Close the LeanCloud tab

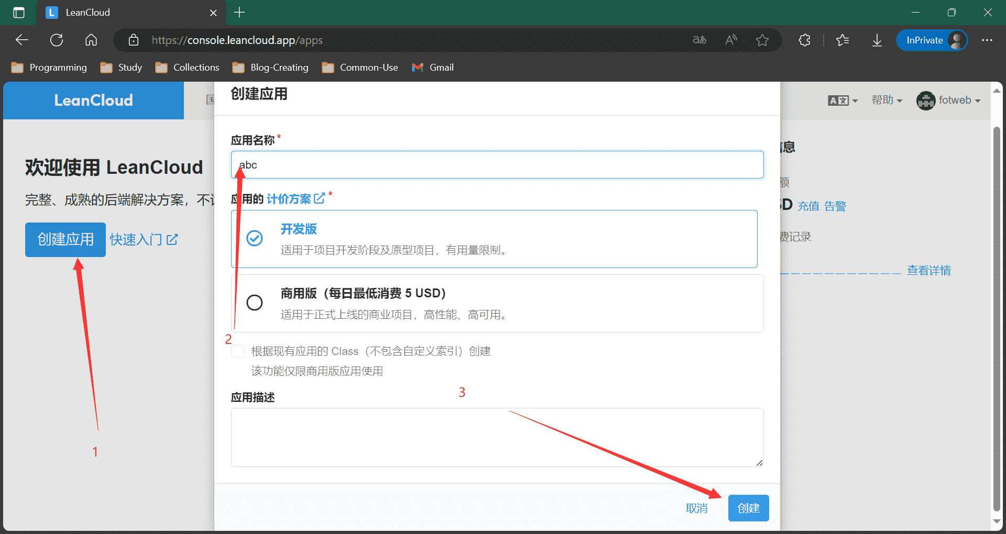pyautogui.click(x=213, y=13)
